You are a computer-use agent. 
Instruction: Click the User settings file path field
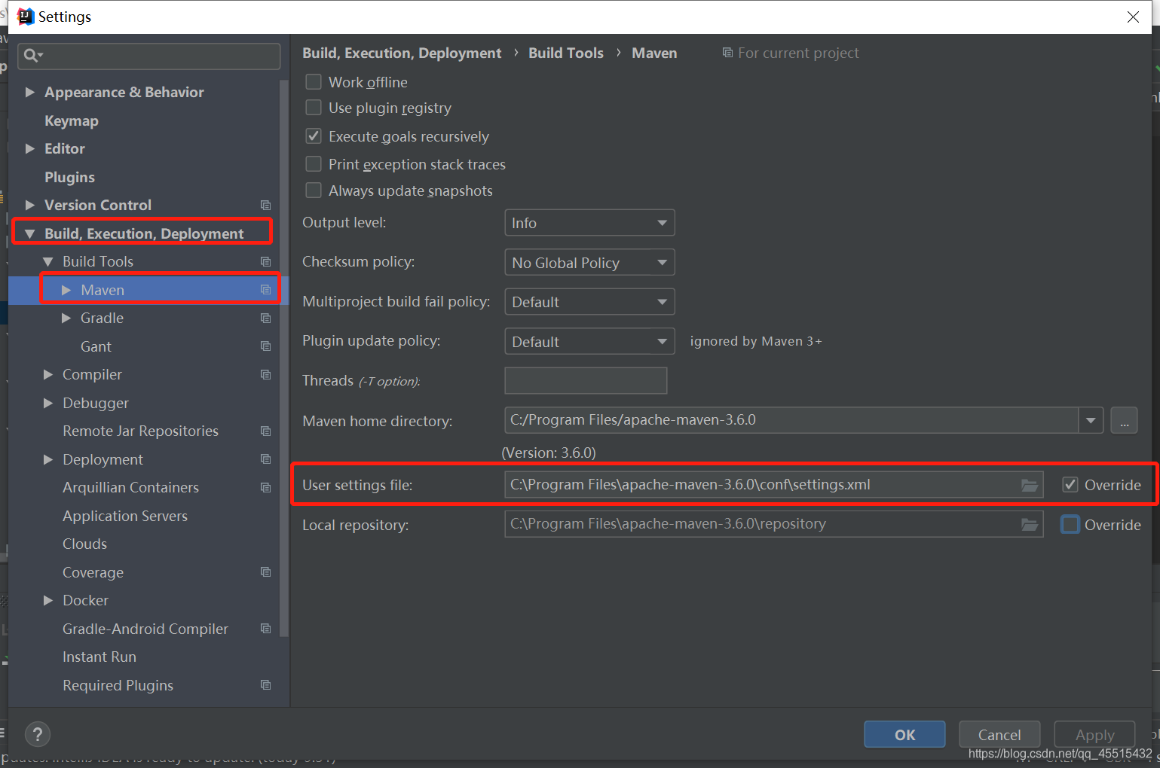click(x=774, y=485)
